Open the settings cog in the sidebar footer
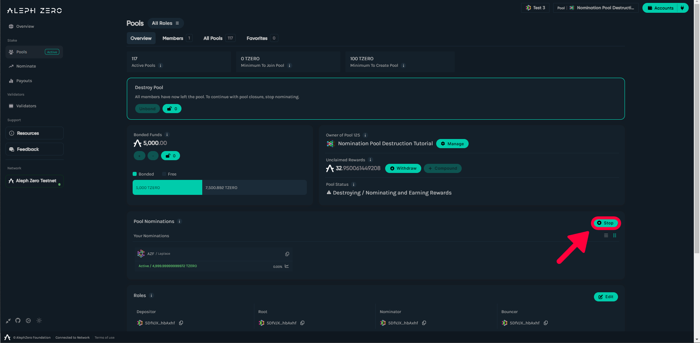The height and width of the screenshot is (343, 700). [x=28, y=321]
